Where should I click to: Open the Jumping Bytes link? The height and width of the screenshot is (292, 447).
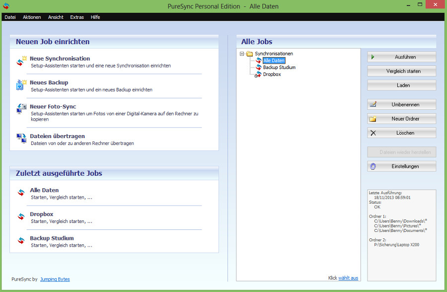coord(55,279)
